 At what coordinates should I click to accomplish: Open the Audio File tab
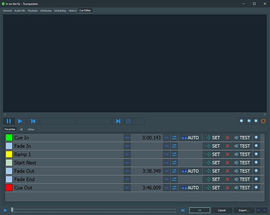pyautogui.click(x=20, y=10)
